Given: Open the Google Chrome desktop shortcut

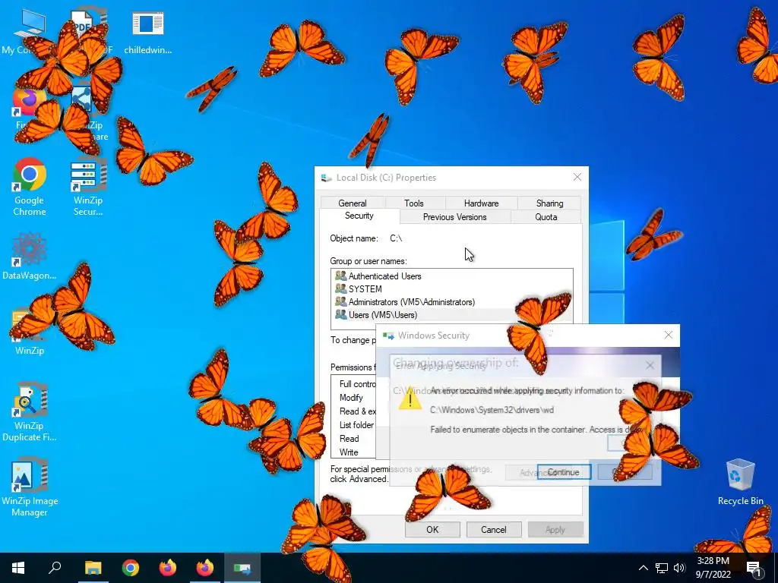Looking at the screenshot, I should click(x=30, y=187).
